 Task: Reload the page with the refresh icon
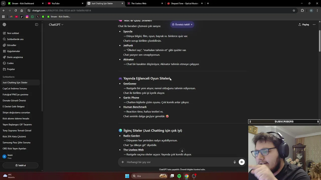tap(16, 10)
